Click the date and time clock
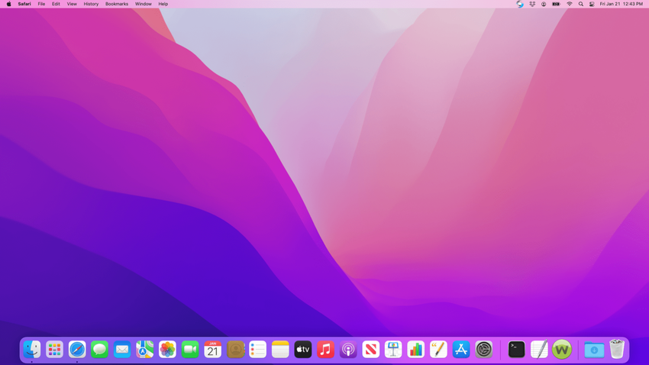649x365 pixels. click(621, 4)
